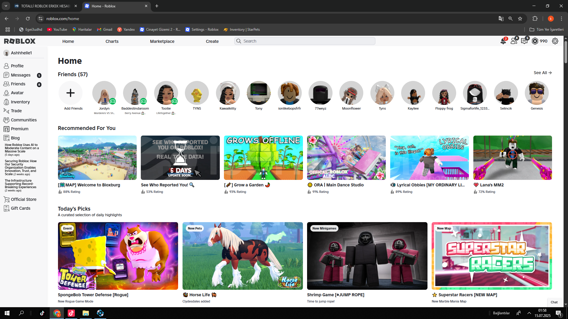Open the Charts nav tab
568x319 pixels.
[112, 41]
